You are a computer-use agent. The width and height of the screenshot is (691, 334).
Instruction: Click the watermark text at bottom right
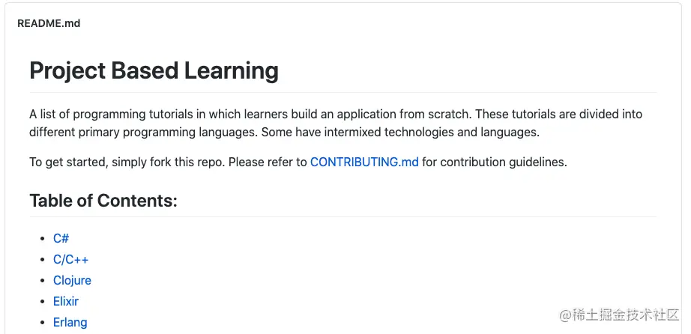(x=619, y=315)
